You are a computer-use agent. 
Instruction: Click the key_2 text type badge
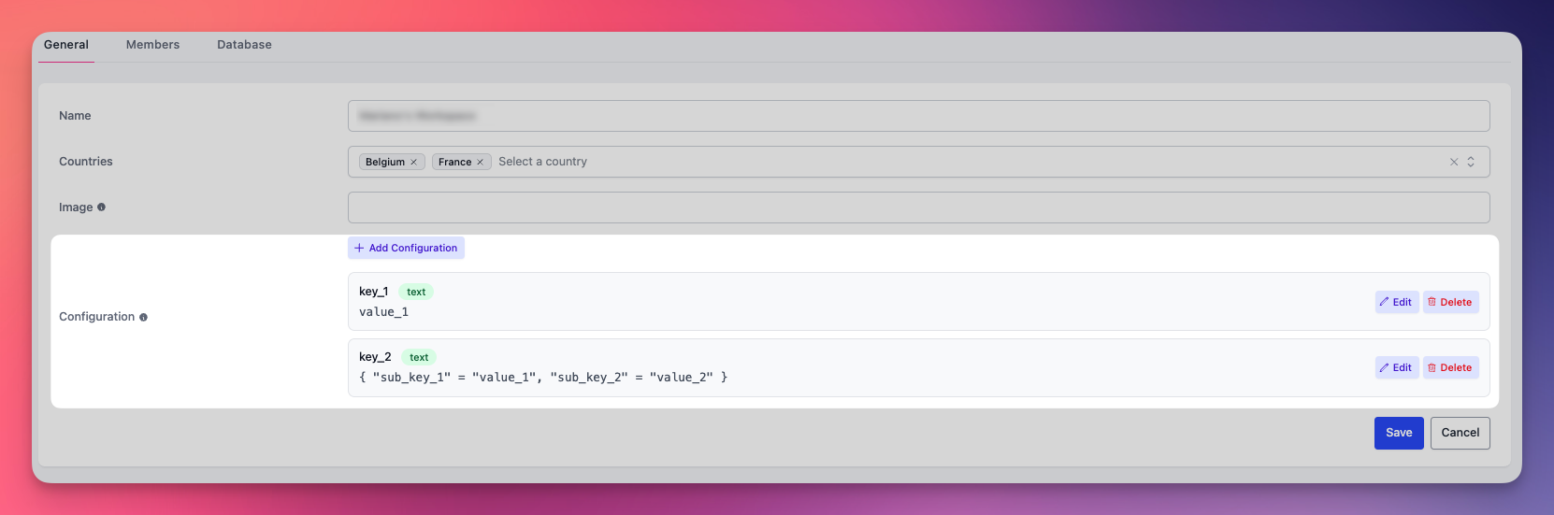(419, 357)
